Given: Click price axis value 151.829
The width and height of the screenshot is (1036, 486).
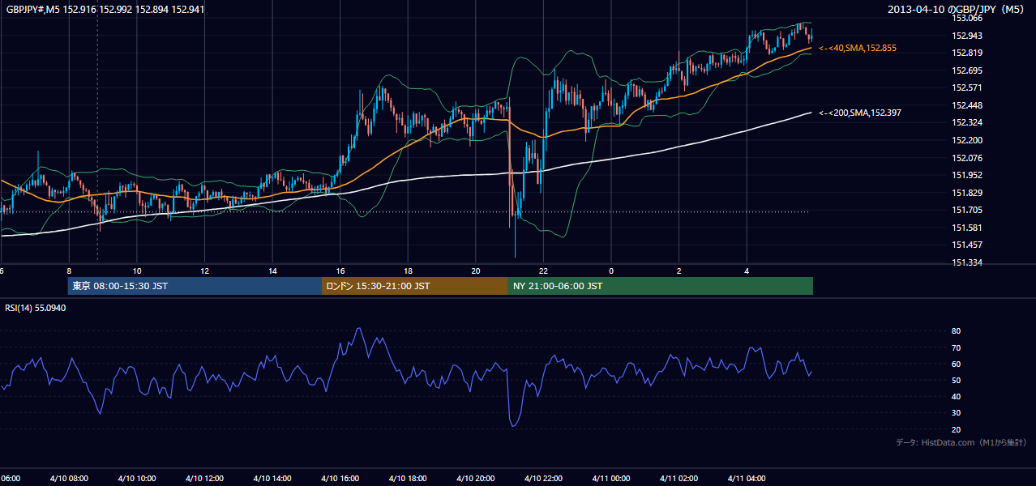Looking at the screenshot, I should [x=967, y=193].
